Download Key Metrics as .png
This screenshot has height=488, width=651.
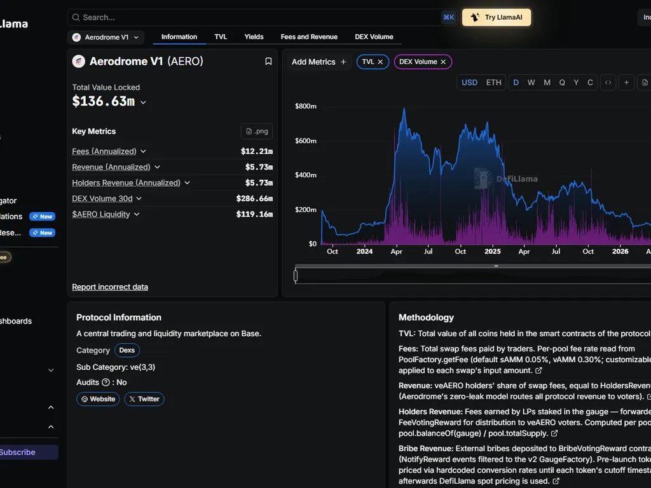pos(257,131)
